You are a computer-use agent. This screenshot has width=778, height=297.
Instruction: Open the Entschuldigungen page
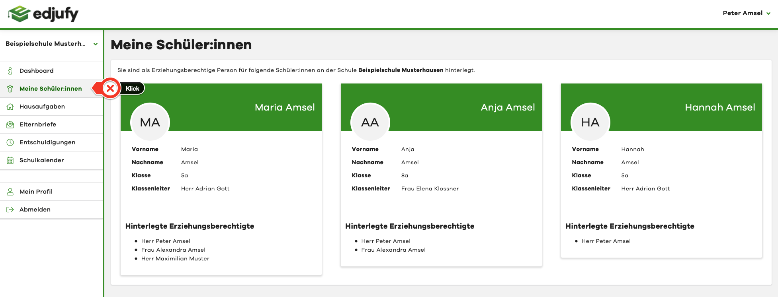[47, 142]
